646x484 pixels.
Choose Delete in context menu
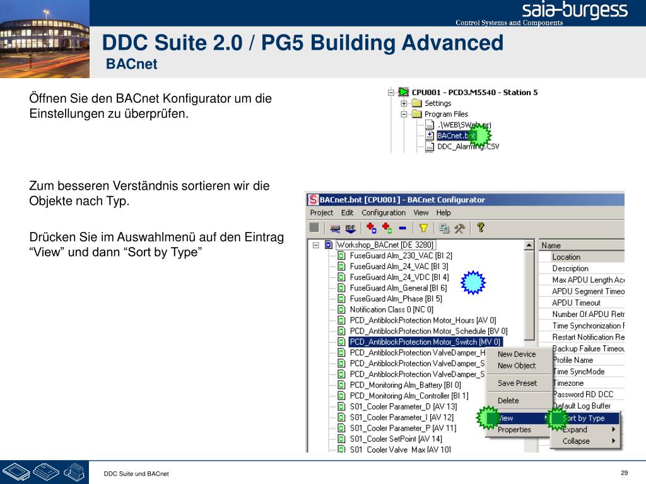(508, 400)
